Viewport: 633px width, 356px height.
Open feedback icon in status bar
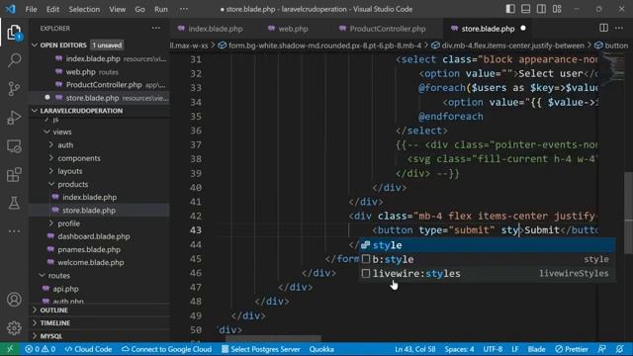click(602, 349)
